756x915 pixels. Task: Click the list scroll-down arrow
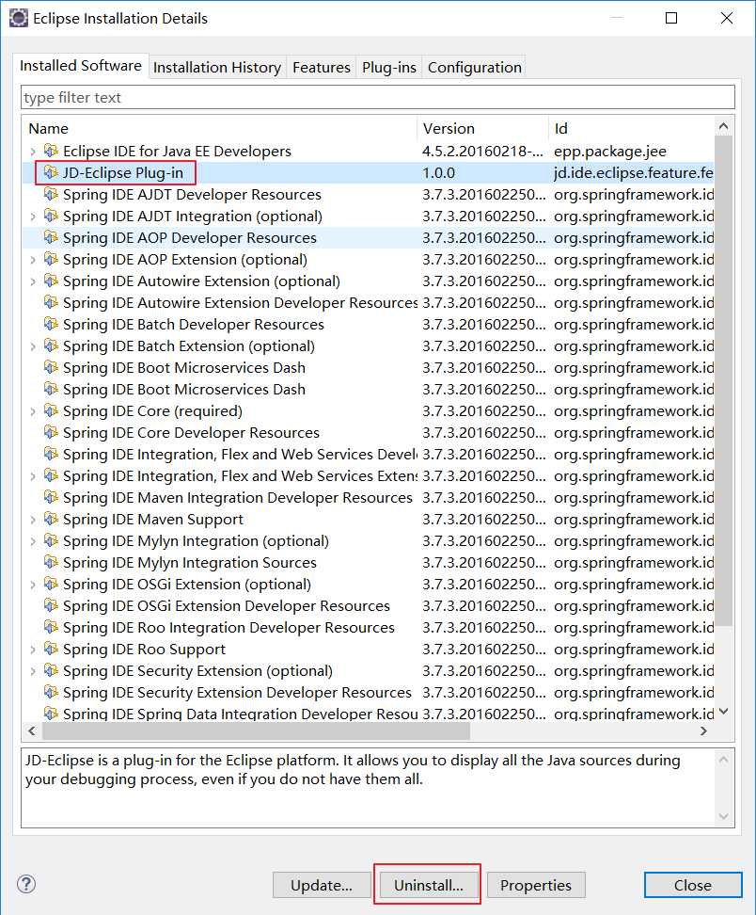click(723, 712)
